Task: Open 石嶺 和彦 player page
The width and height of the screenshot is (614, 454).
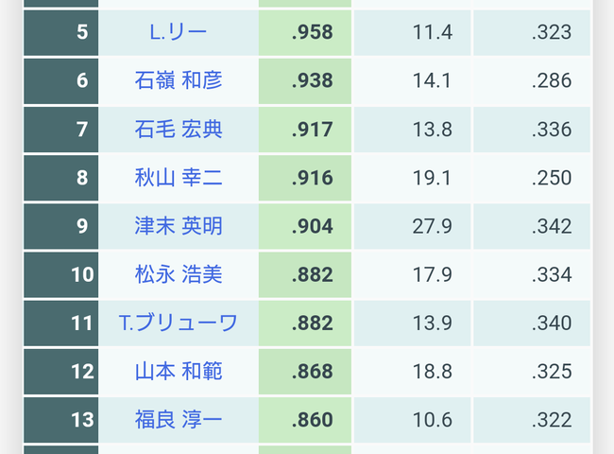Action: [x=179, y=80]
